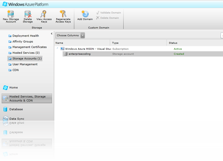Click the 'Active' status text
The height and width of the screenshot is (161, 223).
point(178,49)
